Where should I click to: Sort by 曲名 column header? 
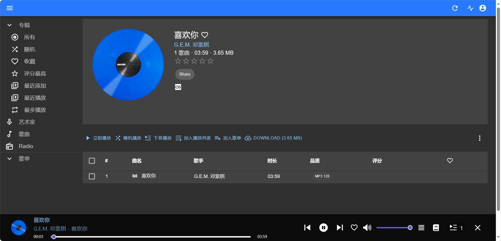pyautogui.click(x=137, y=161)
